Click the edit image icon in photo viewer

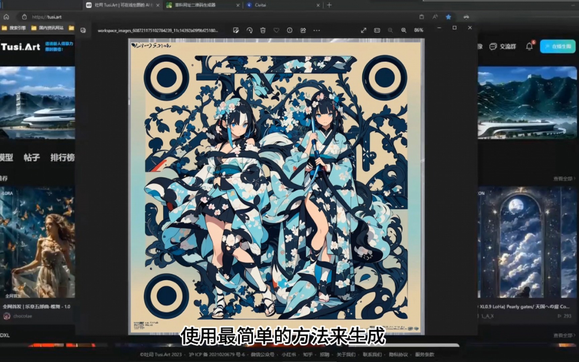point(236,30)
